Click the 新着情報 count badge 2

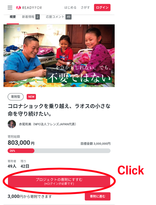[38, 17]
